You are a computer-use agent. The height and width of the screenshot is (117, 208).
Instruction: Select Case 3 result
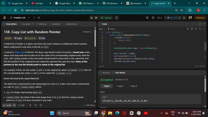tap(133, 86)
